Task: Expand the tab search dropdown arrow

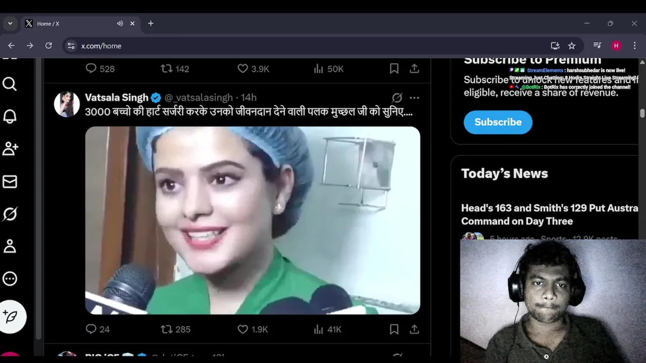Action: (x=10, y=24)
